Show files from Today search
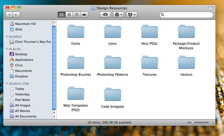Viewport: 224px width, 136px height. [17, 89]
